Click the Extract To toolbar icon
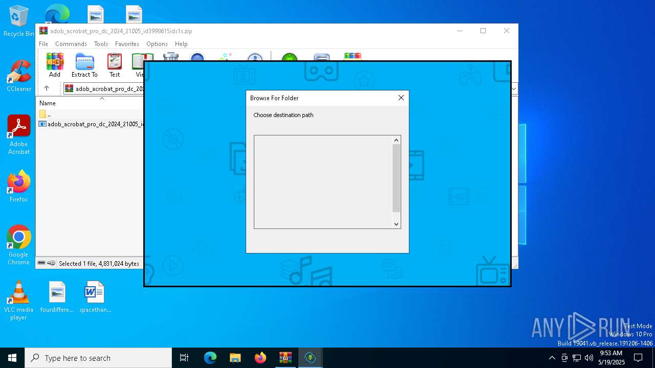The image size is (655, 368). tap(84, 65)
